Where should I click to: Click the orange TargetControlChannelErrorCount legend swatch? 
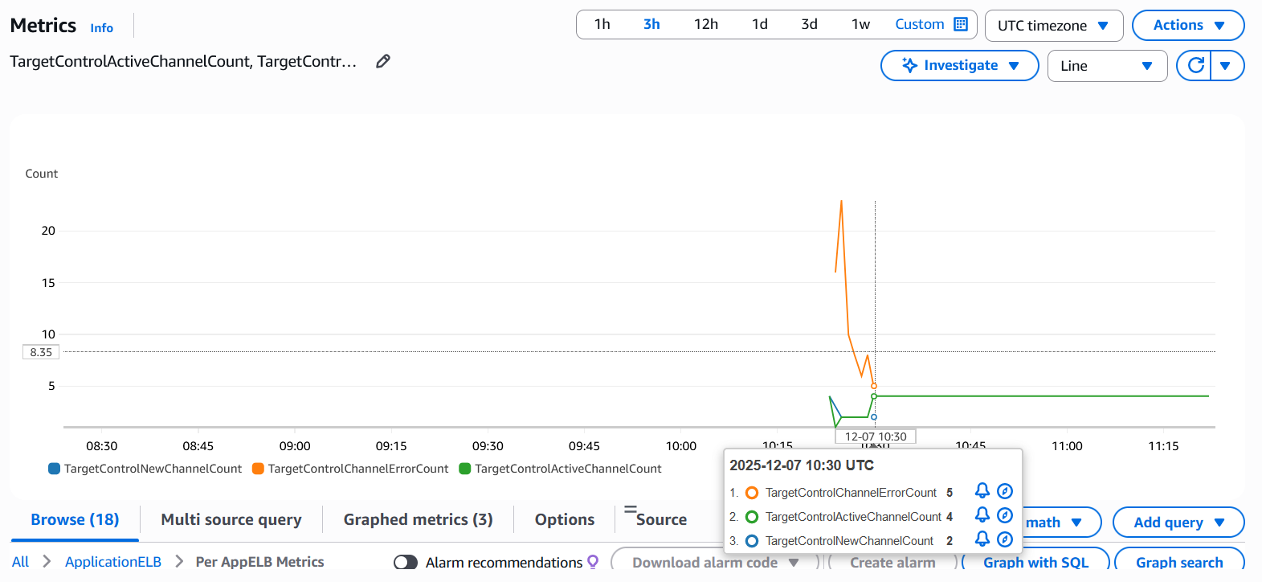pos(259,469)
